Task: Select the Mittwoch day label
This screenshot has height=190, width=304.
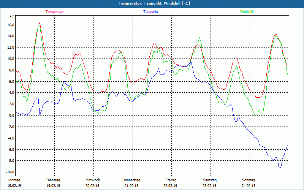Action: click(x=93, y=180)
